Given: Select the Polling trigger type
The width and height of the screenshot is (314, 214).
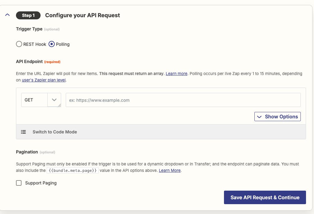Looking at the screenshot, I should pos(52,44).
